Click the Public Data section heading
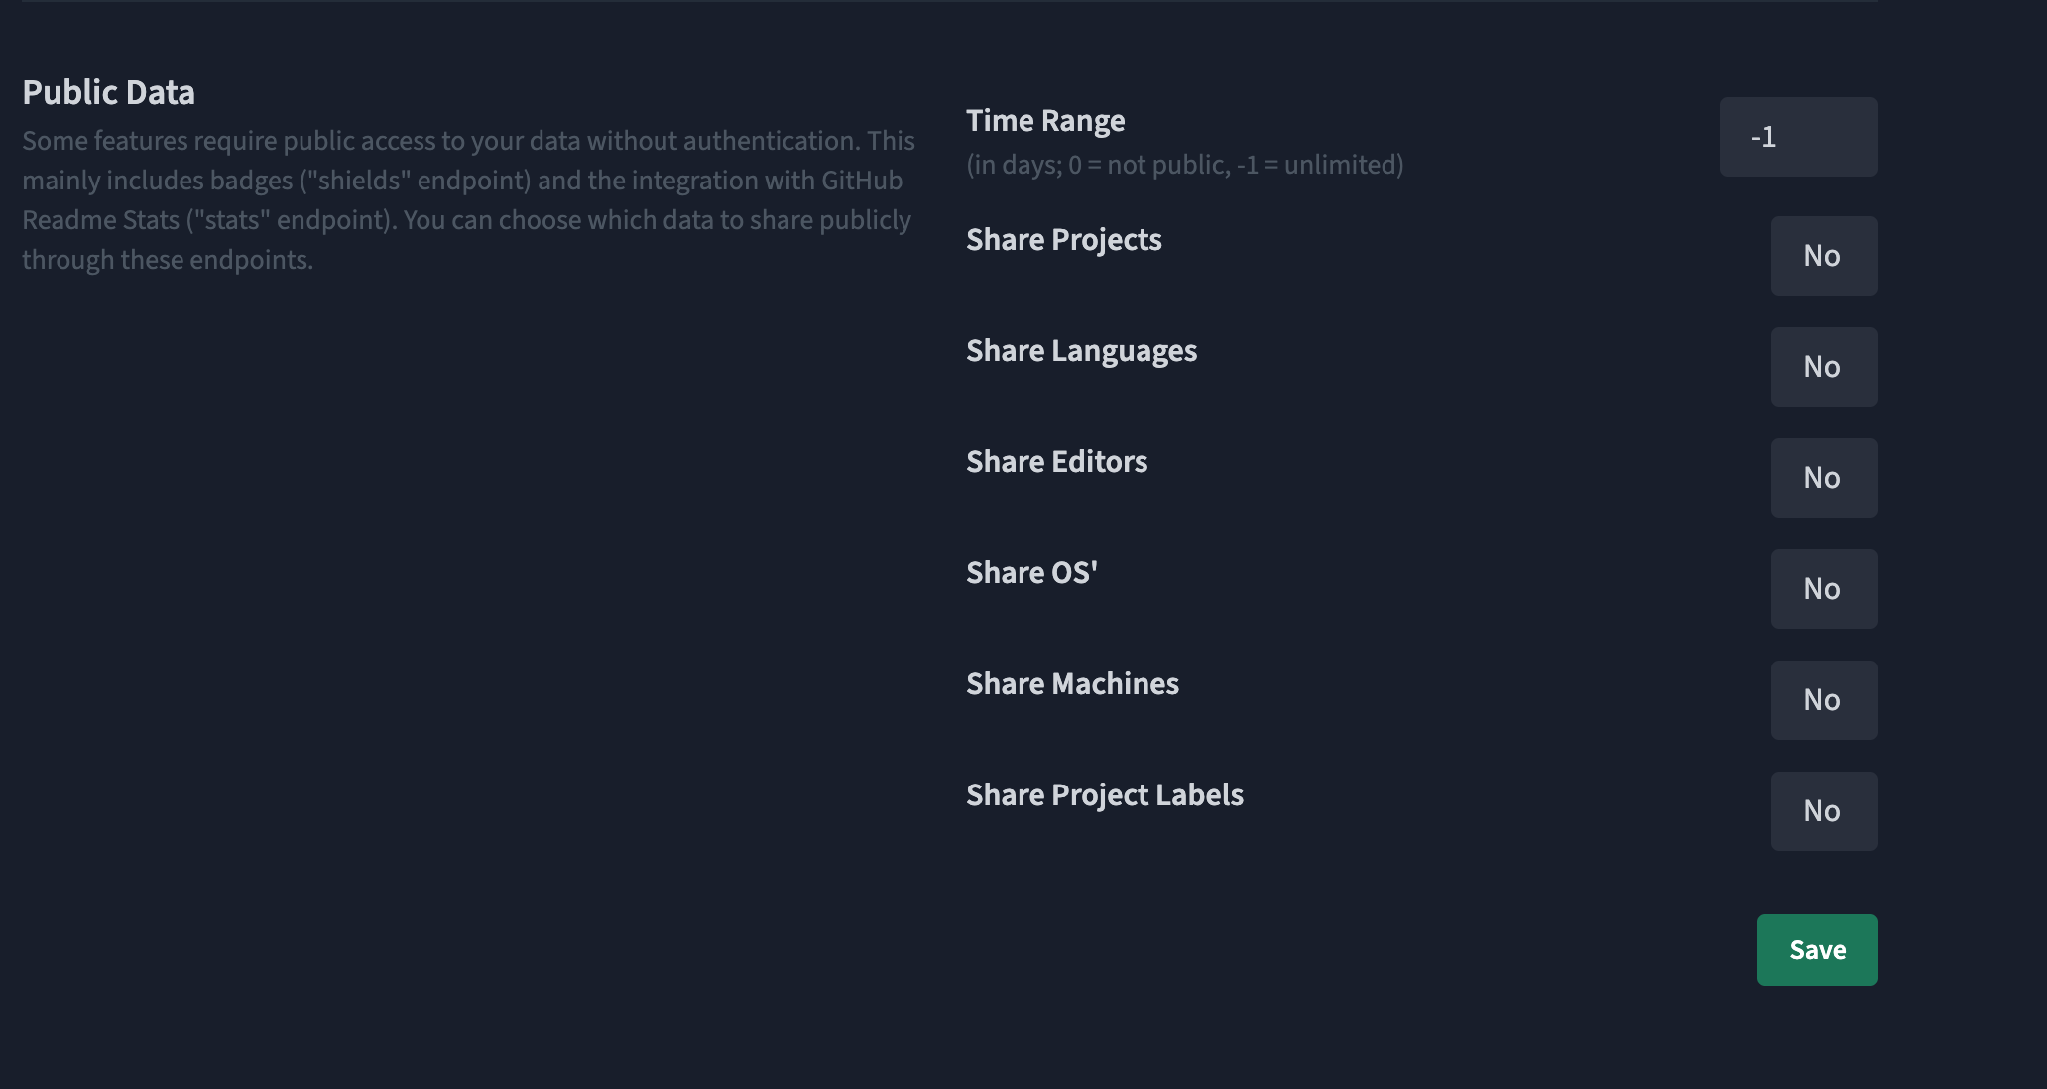This screenshot has width=2047, height=1089. pyautogui.click(x=109, y=91)
